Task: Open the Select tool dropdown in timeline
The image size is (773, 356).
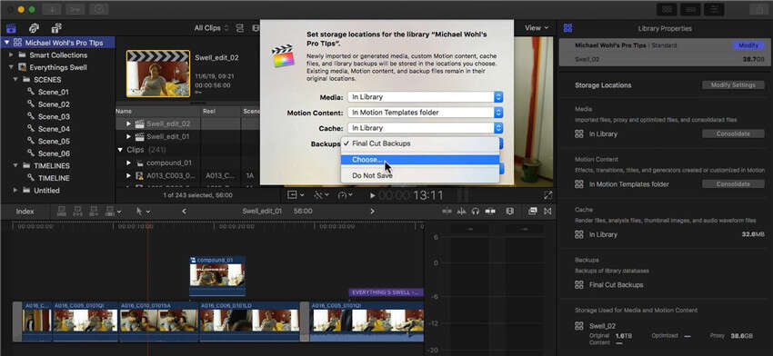Action: pos(144,212)
